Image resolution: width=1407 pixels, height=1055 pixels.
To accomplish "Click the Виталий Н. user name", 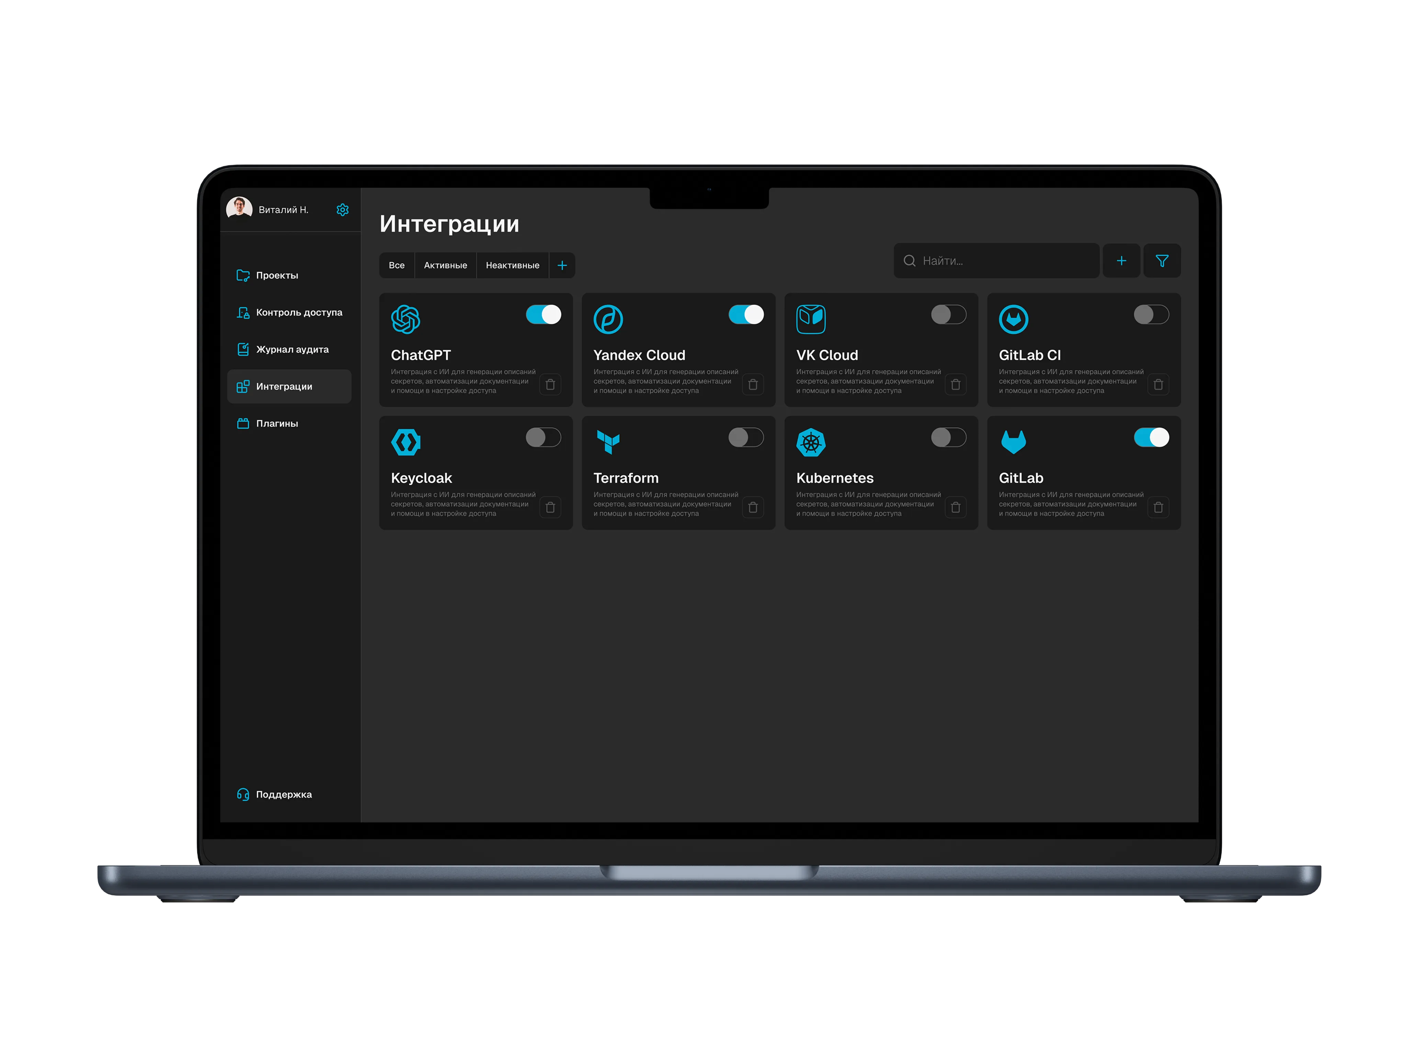I will click(x=284, y=210).
